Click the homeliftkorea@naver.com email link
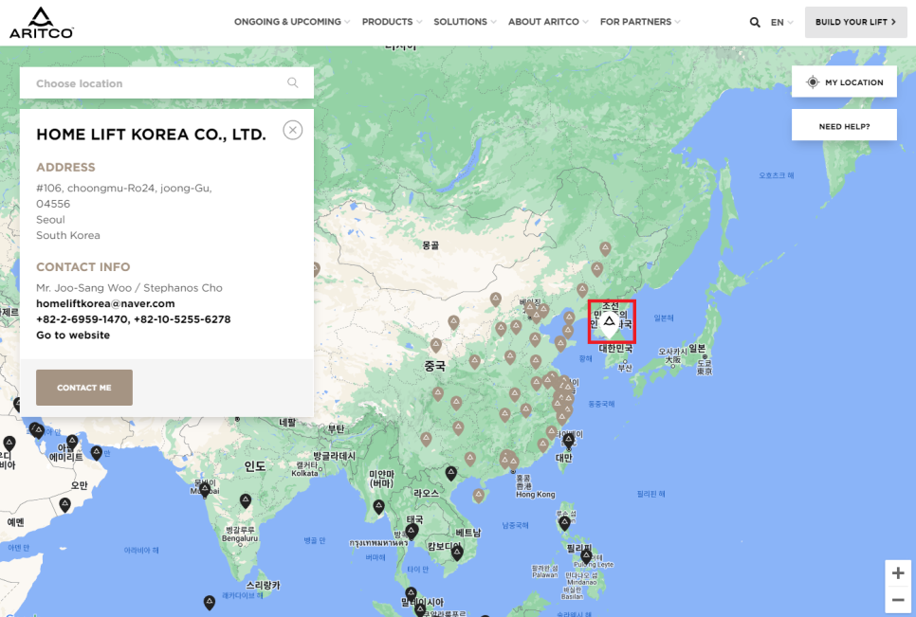The height and width of the screenshot is (617, 916). [105, 303]
